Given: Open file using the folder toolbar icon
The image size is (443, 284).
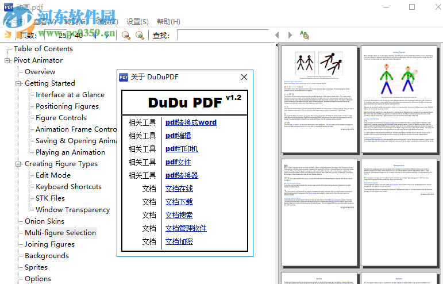Looking at the screenshot, I should [7, 35].
